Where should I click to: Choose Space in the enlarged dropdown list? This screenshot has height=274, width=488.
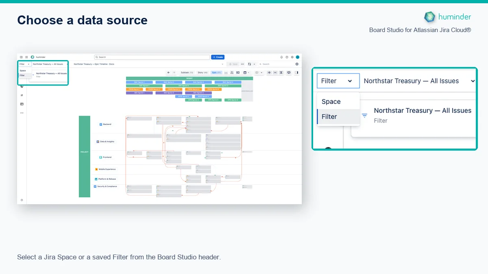pyautogui.click(x=338, y=101)
